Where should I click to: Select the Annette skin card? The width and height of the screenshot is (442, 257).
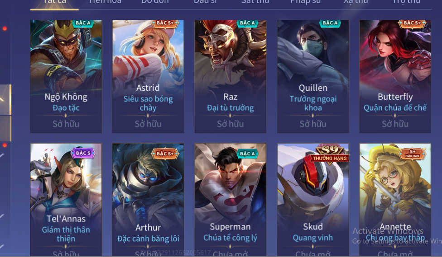tap(395, 200)
